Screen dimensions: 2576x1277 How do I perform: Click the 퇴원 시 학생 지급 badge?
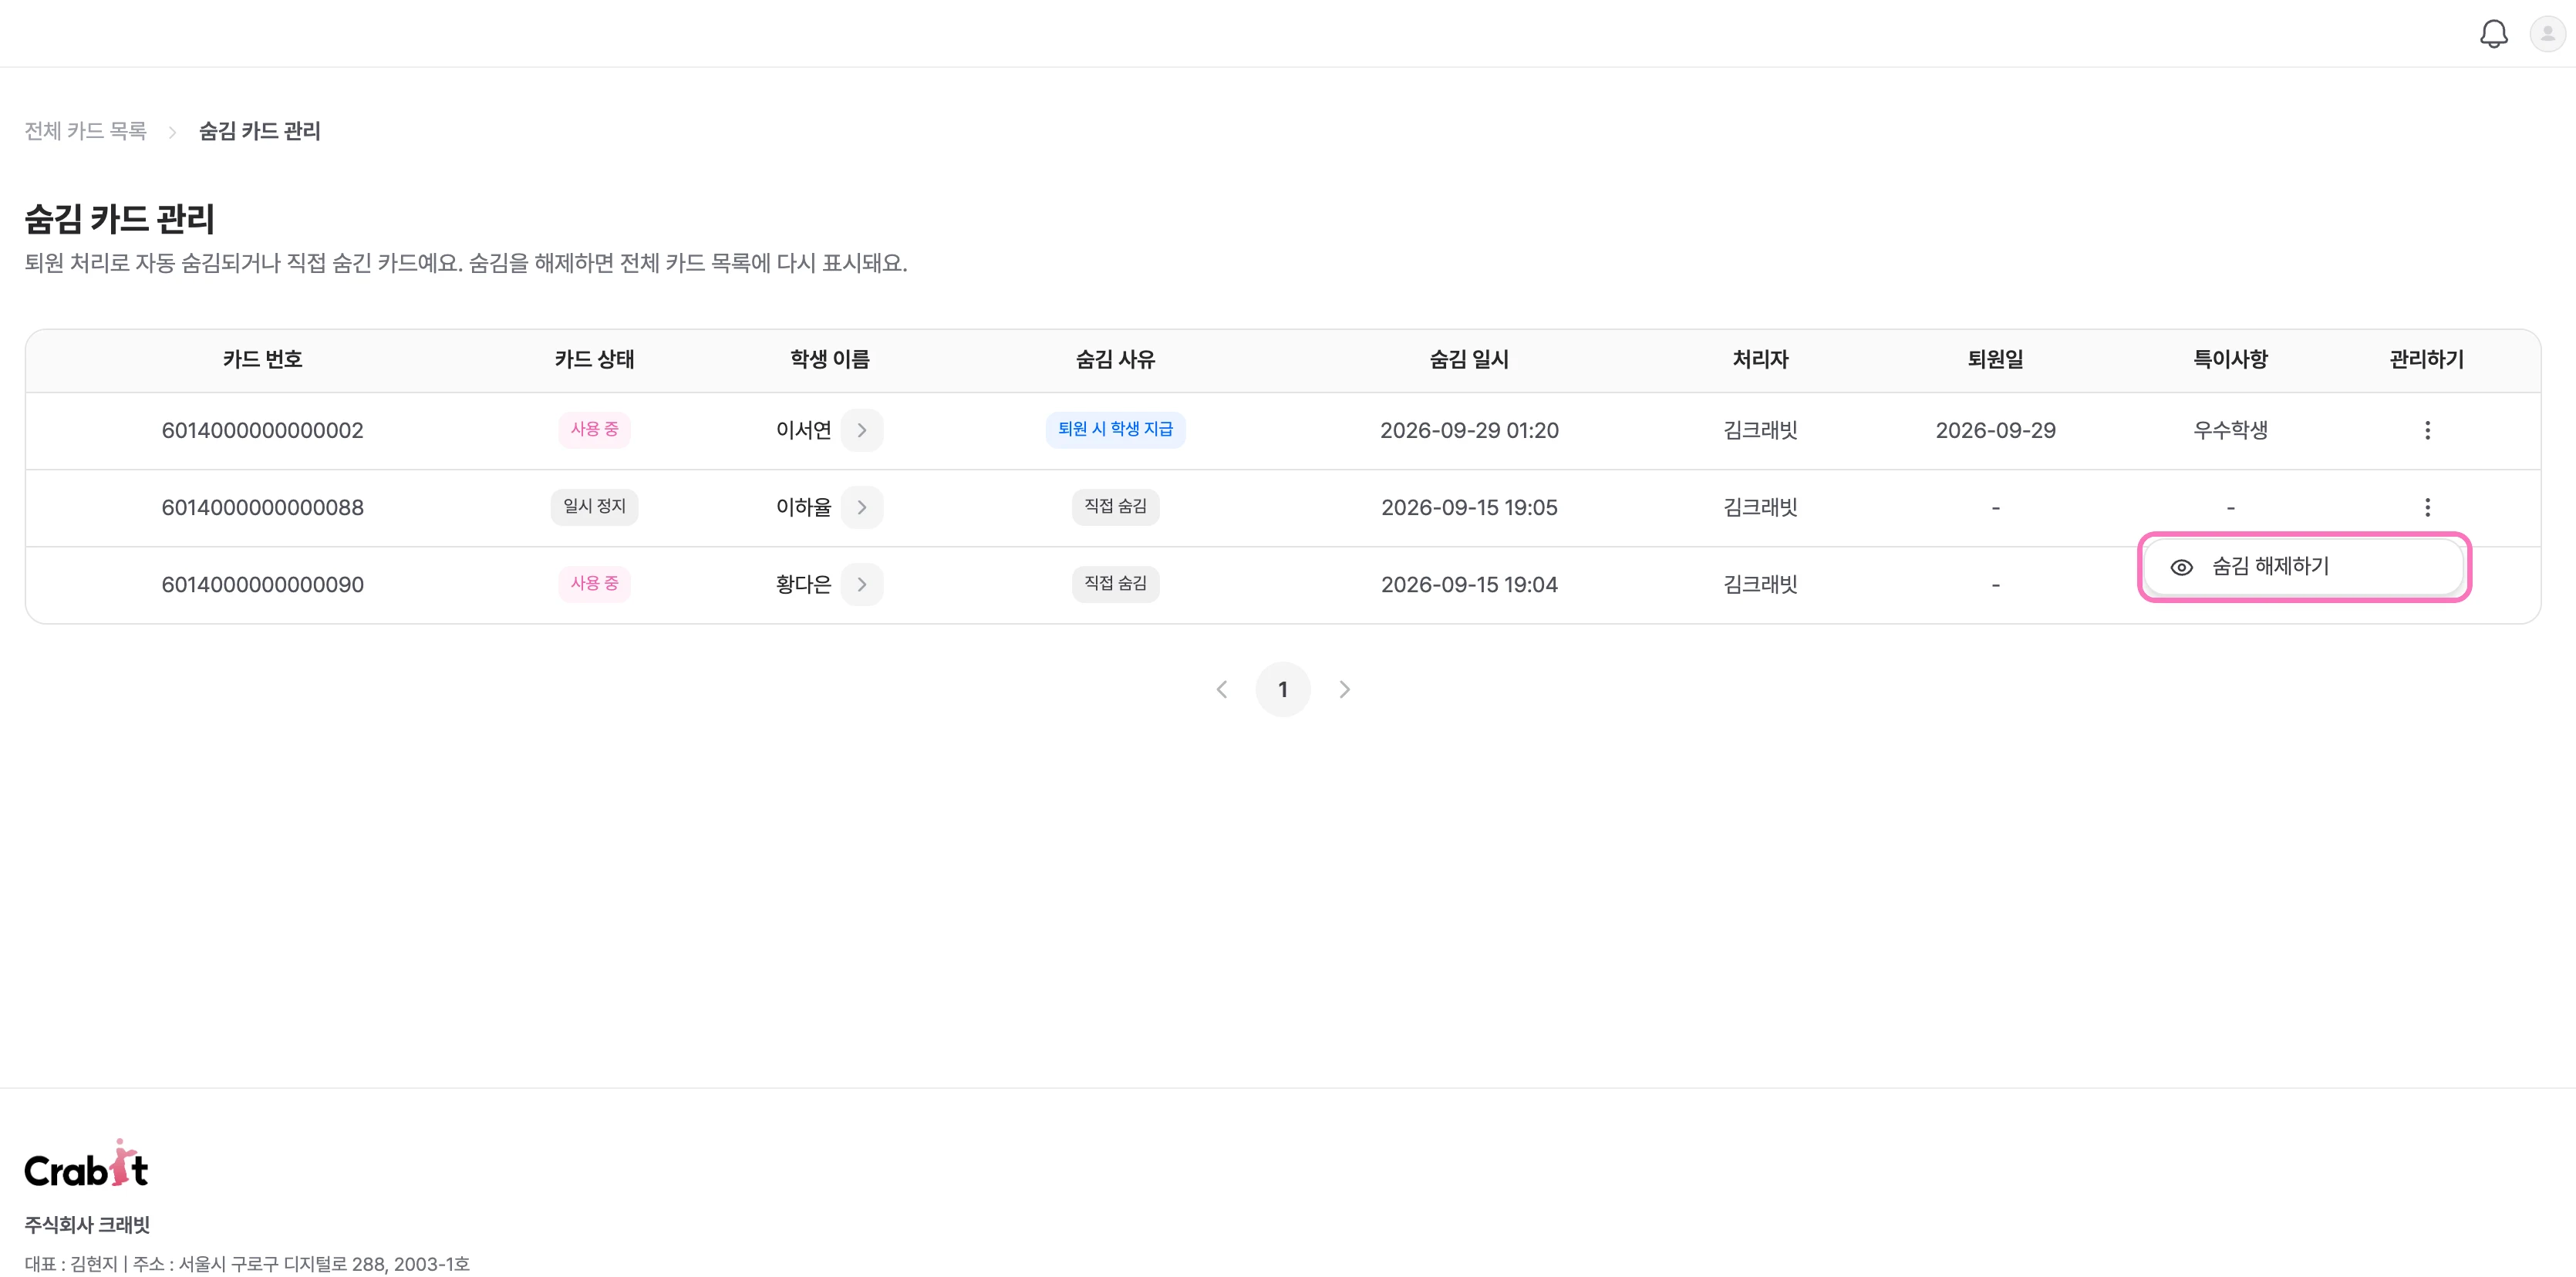[1115, 429]
